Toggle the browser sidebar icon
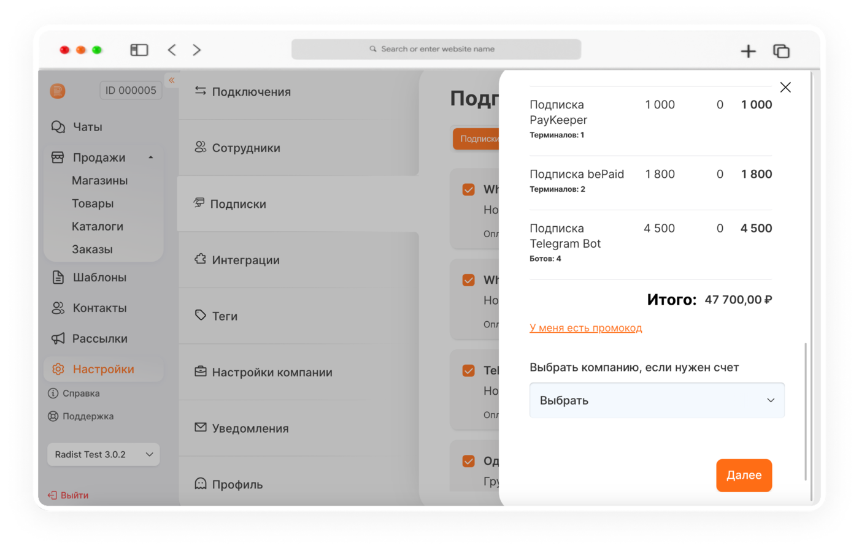This screenshot has width=859, height=548. (x=139, y=50)
